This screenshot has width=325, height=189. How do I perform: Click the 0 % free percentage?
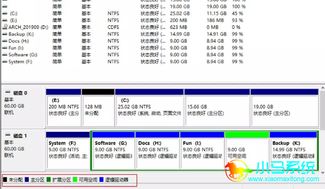point(236,27)
